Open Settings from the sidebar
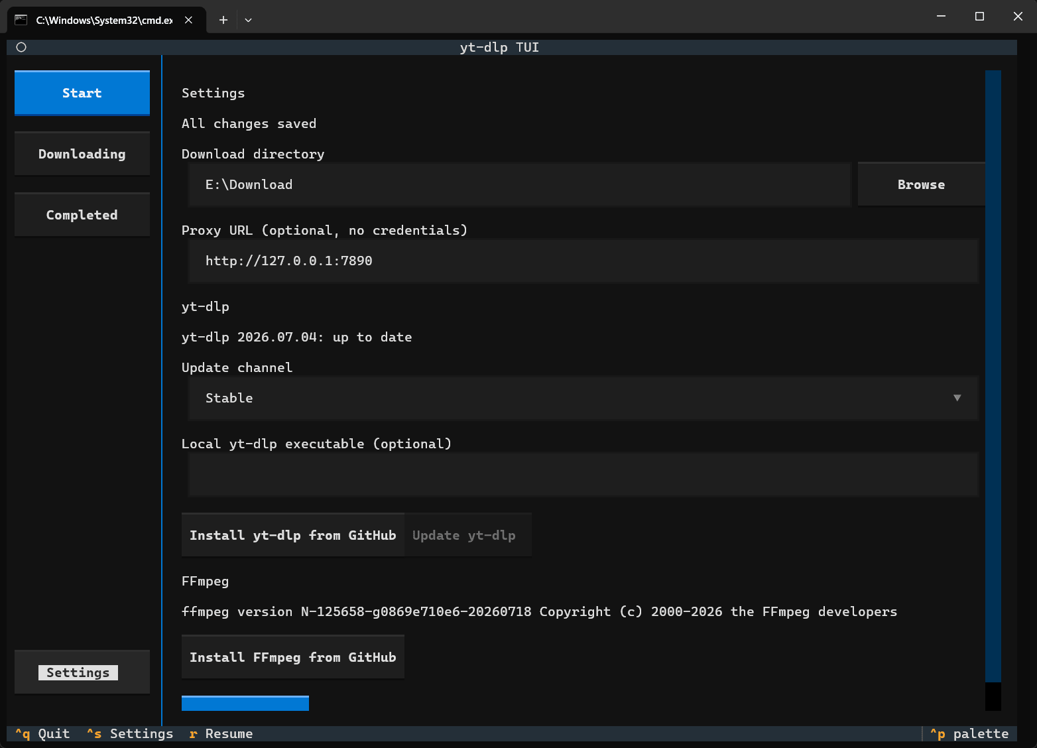This screenshot has width=1037, height=748. pyautogui.click(x=82, y=672)
